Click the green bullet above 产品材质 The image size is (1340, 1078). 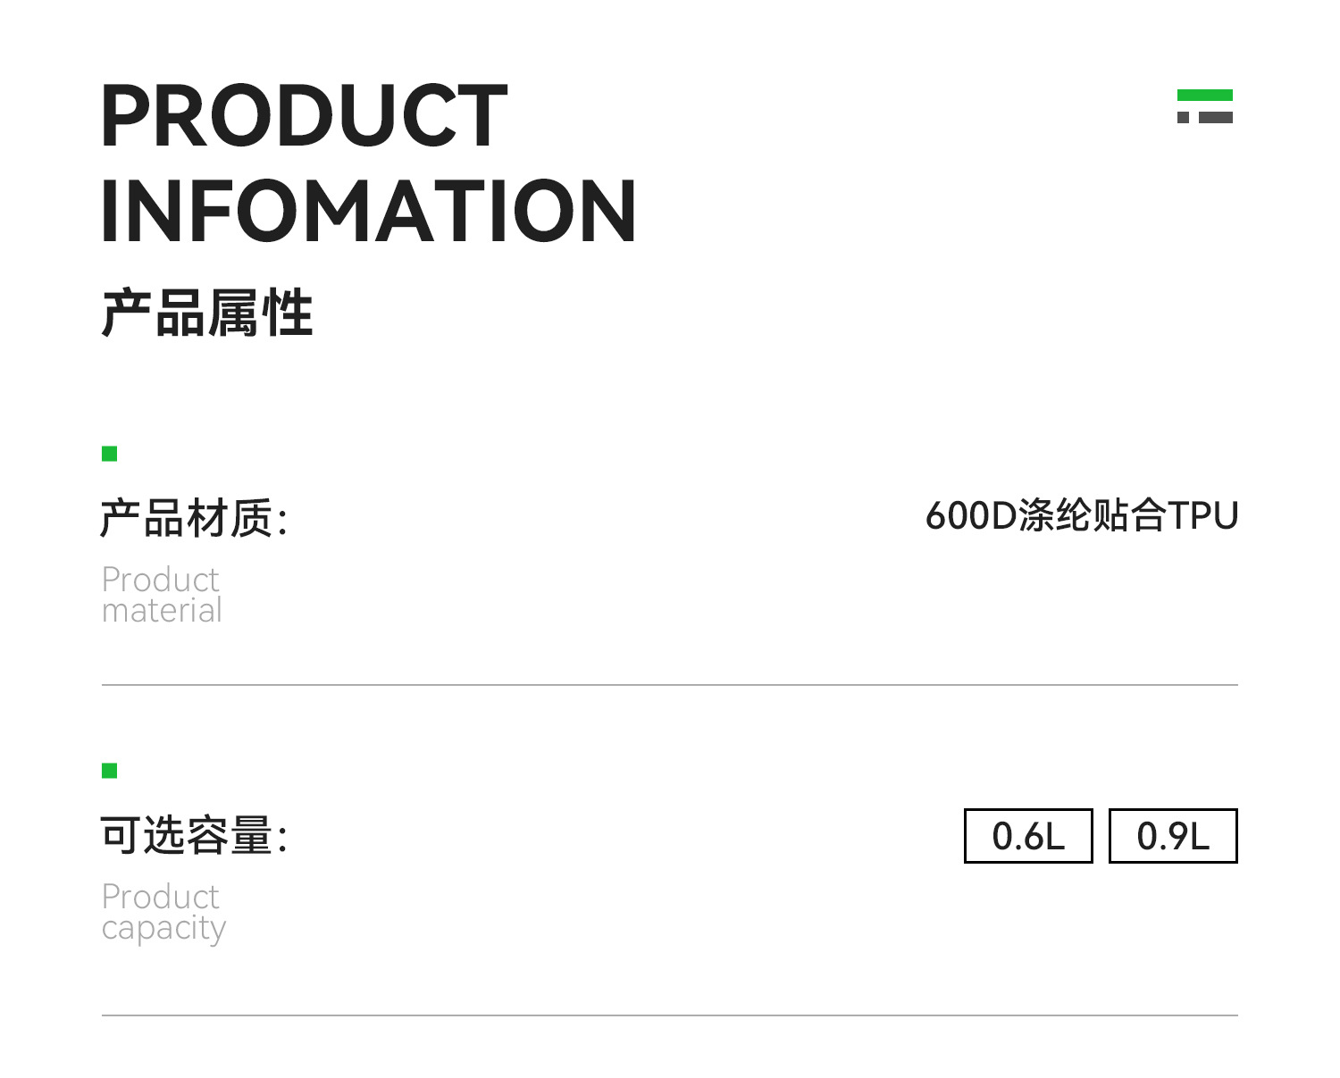click(x=110, y=454)
